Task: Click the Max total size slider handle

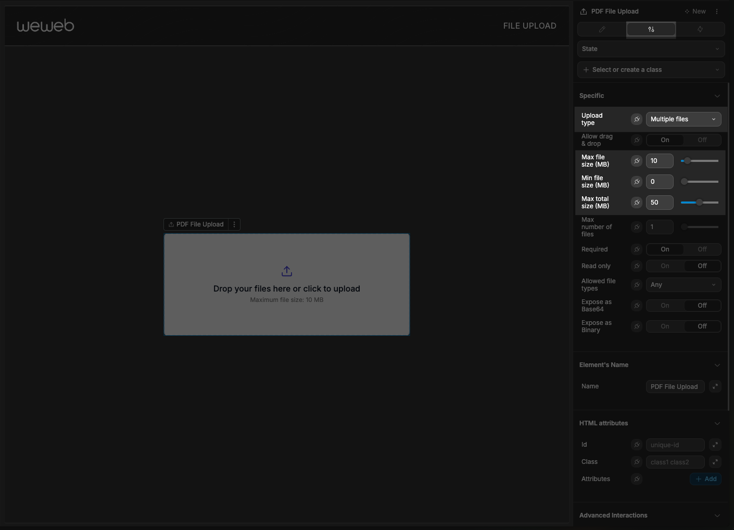Action: pos(700,203)
